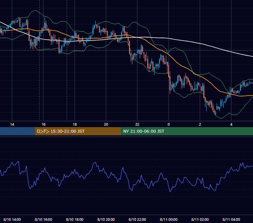Click the 8/11 04:00 date label
The image size is (253, 223).
tap(231, 219)
